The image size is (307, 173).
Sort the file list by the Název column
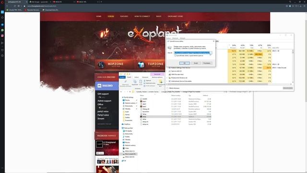click(142, 96)
